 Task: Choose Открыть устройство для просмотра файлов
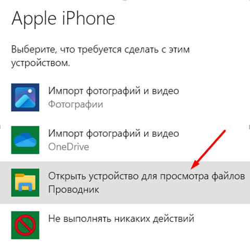125,182
